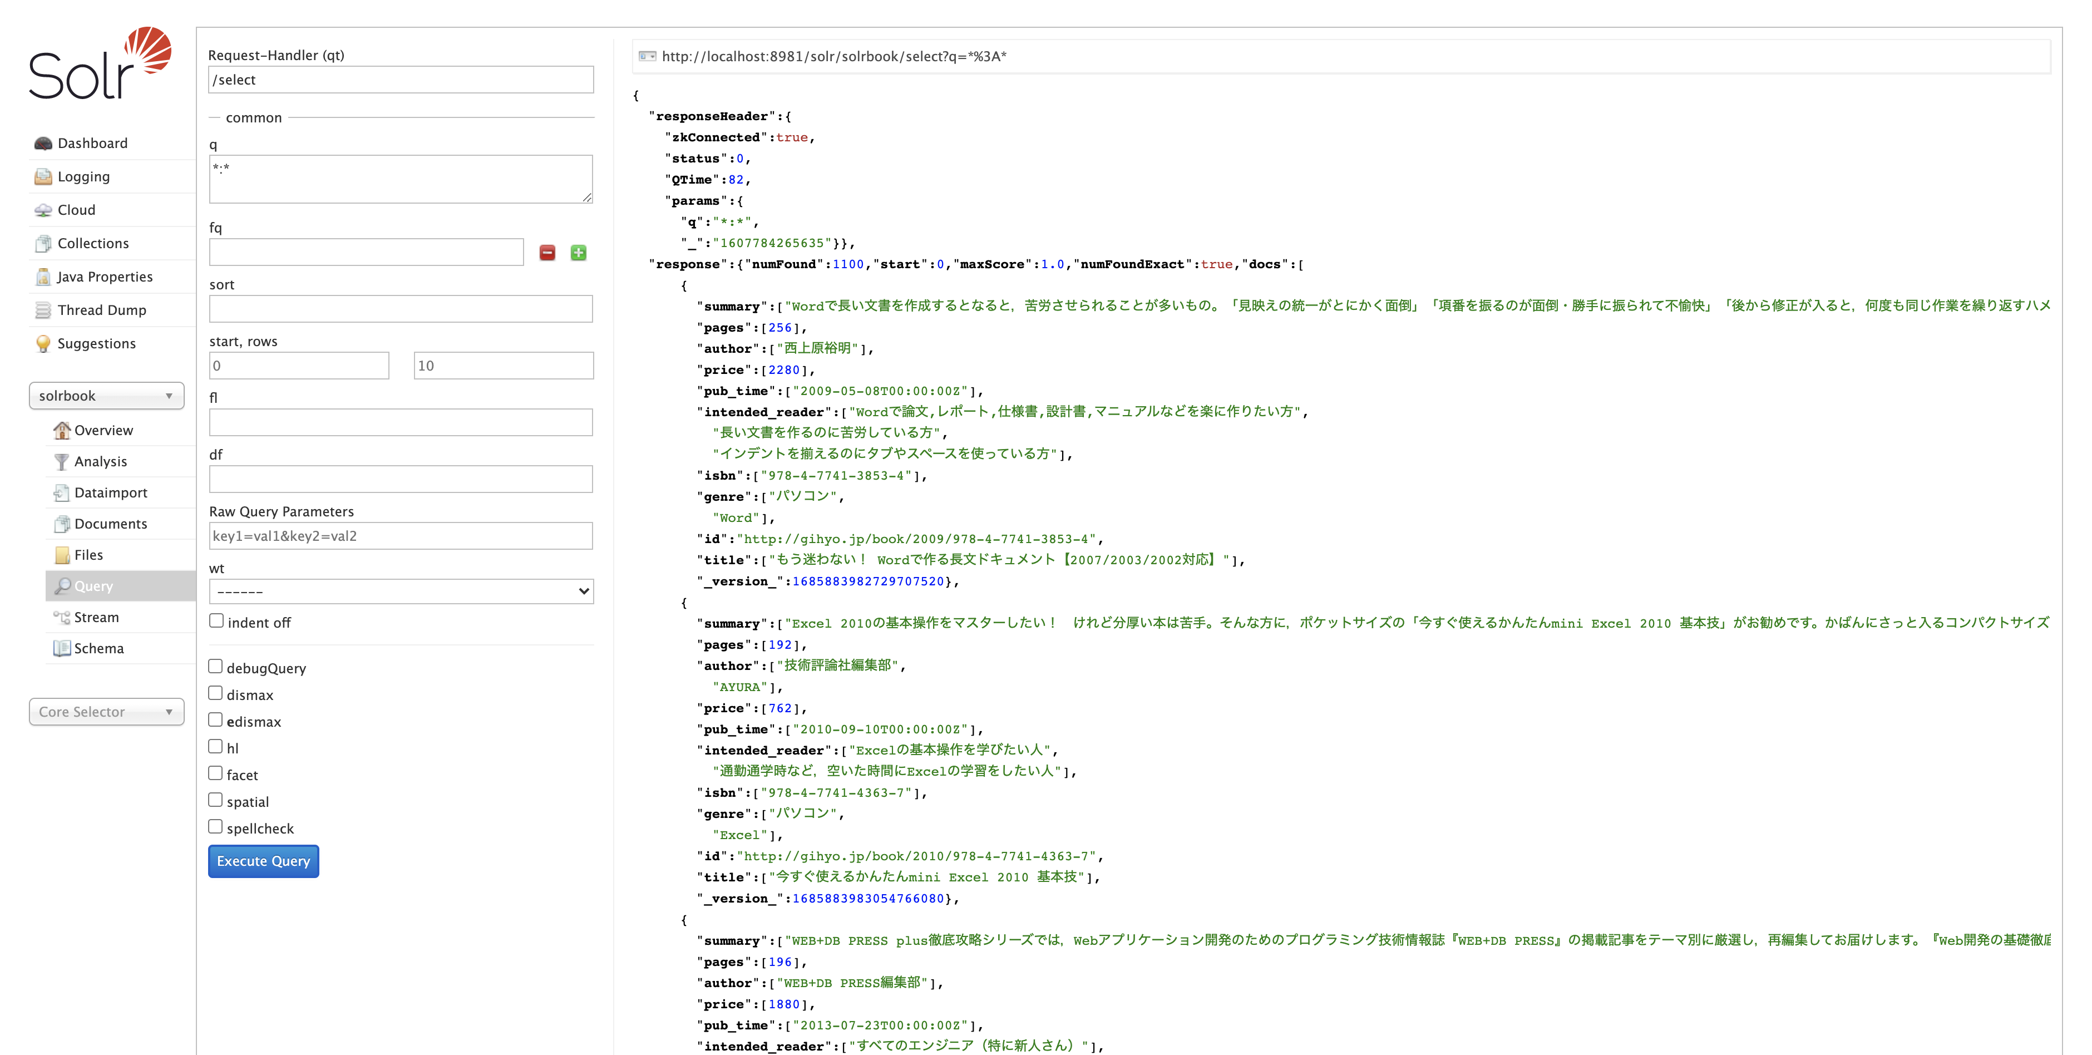Click the price value 2280
The image size is (2092, 1055).
pyautogui.click(x=784, y=371)
